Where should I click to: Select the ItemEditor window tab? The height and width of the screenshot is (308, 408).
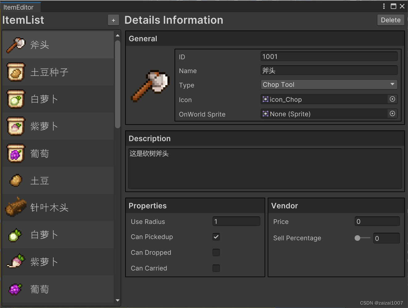pos(19,7)
